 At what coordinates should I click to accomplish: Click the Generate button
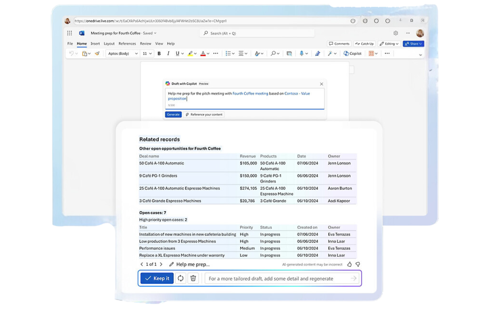point(173,115)
